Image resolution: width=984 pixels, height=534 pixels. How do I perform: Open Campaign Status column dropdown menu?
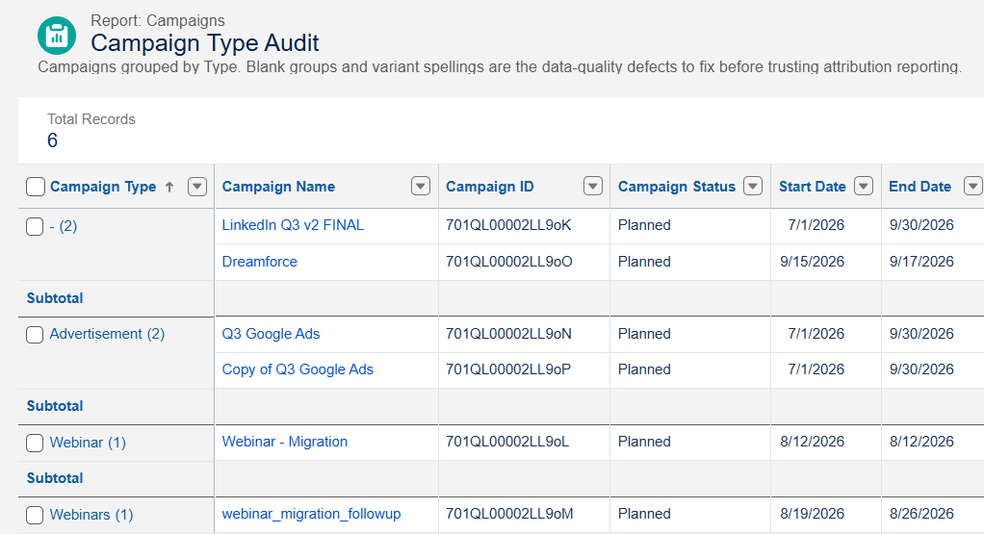(x=753, y=186)
